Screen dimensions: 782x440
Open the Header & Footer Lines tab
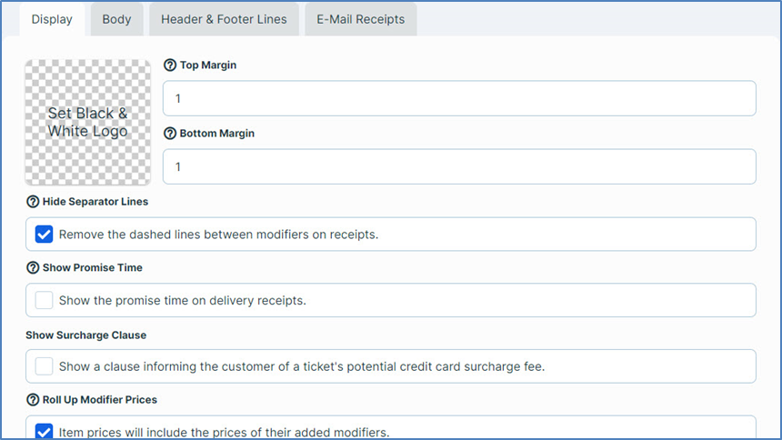[224, 19]
